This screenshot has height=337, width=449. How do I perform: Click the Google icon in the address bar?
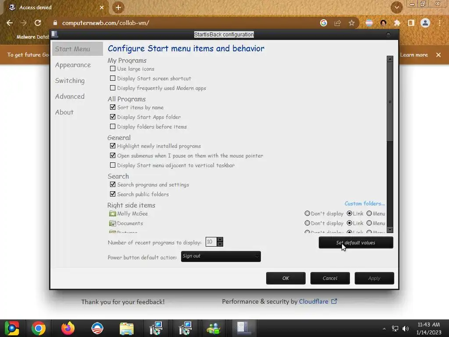(324, 23)
